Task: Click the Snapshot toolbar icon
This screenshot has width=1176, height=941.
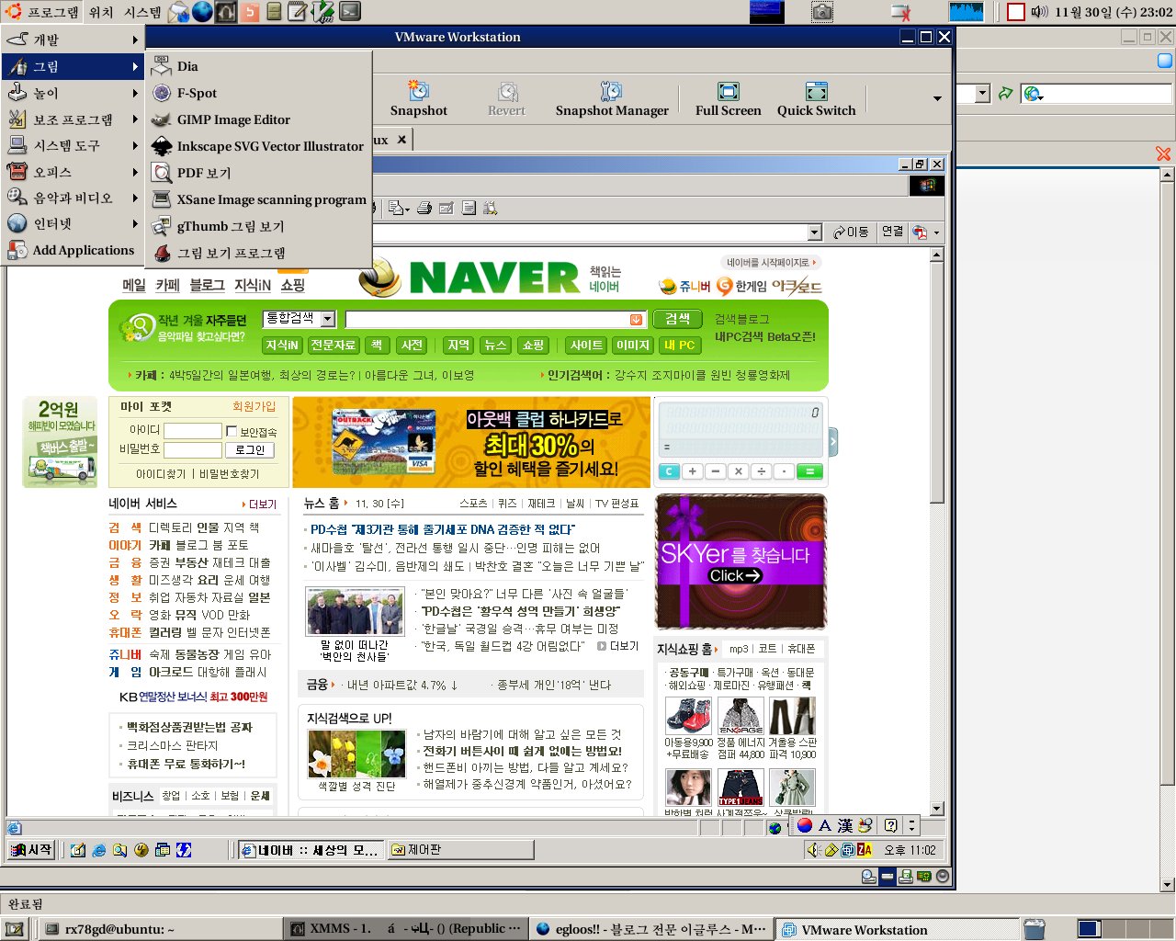Action: point(418,99)
